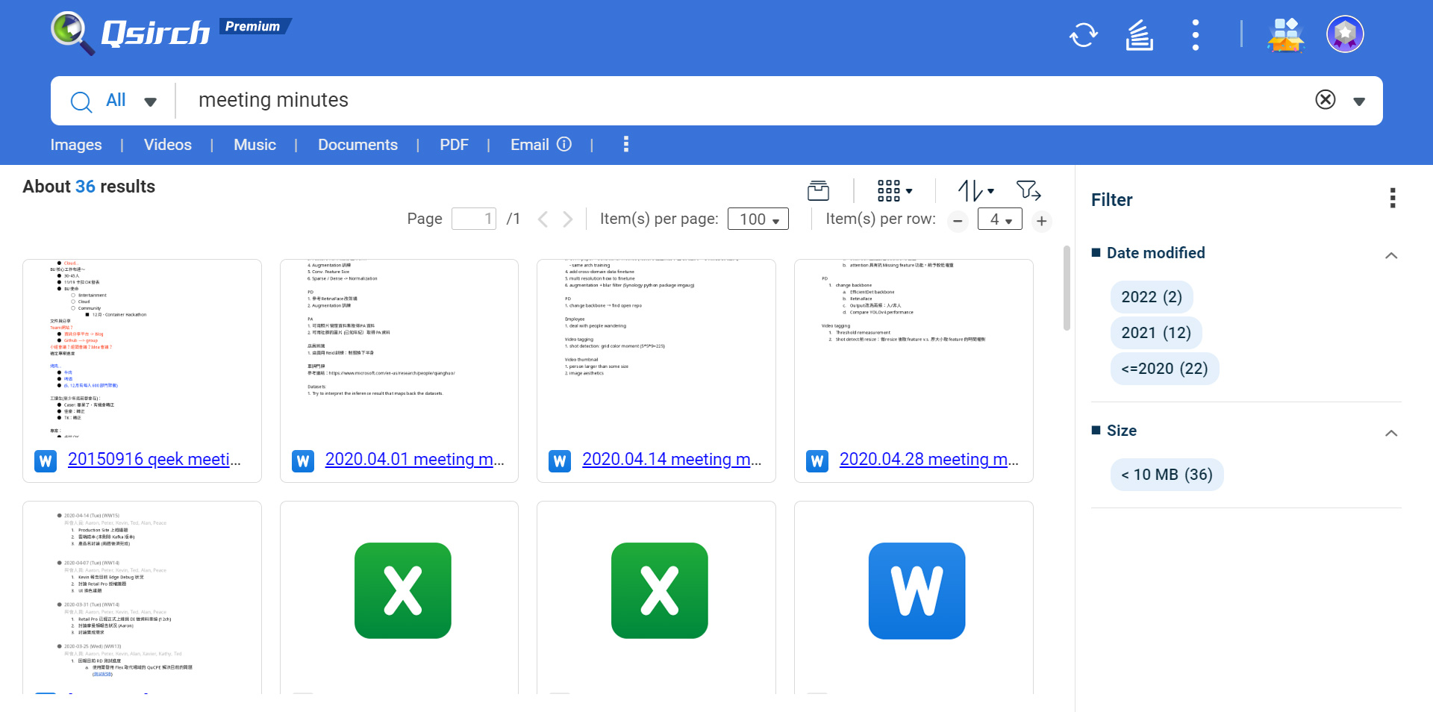
Task: Toggle the 2022 (2) date filter
Action: tap(1151, 297)
